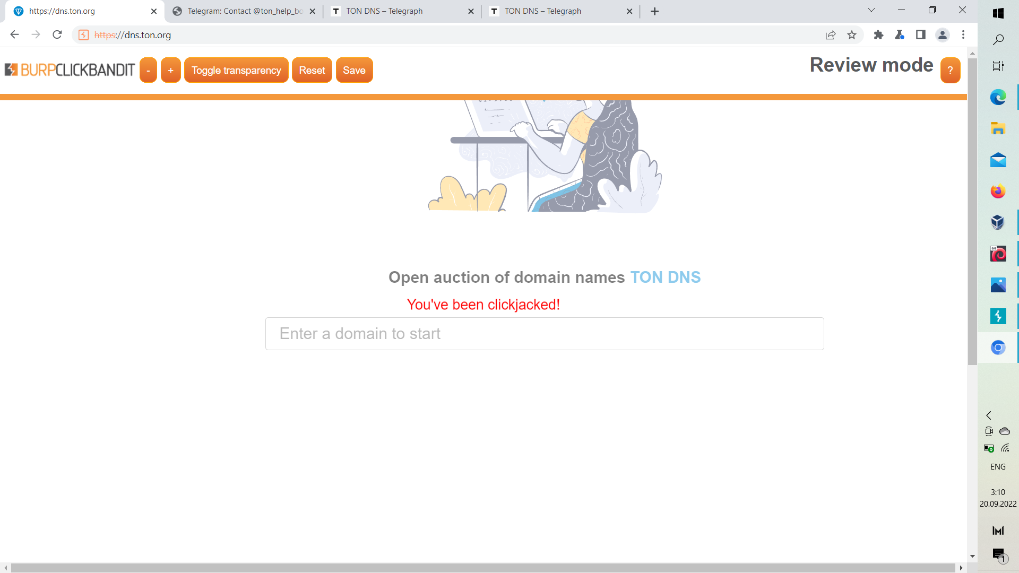This screenshot has height=573, width=1019.
Task: Go back to the previous page
Action: 14,34
